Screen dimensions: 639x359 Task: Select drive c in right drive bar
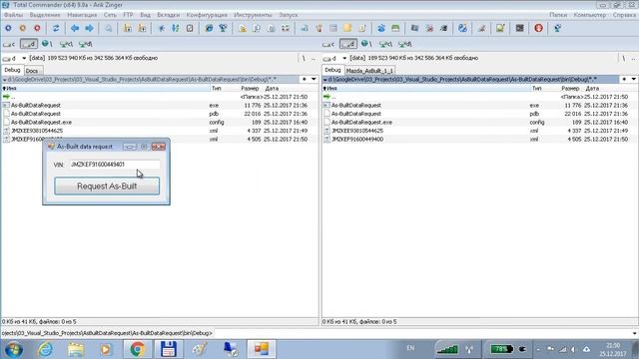(x=328, y=44)
